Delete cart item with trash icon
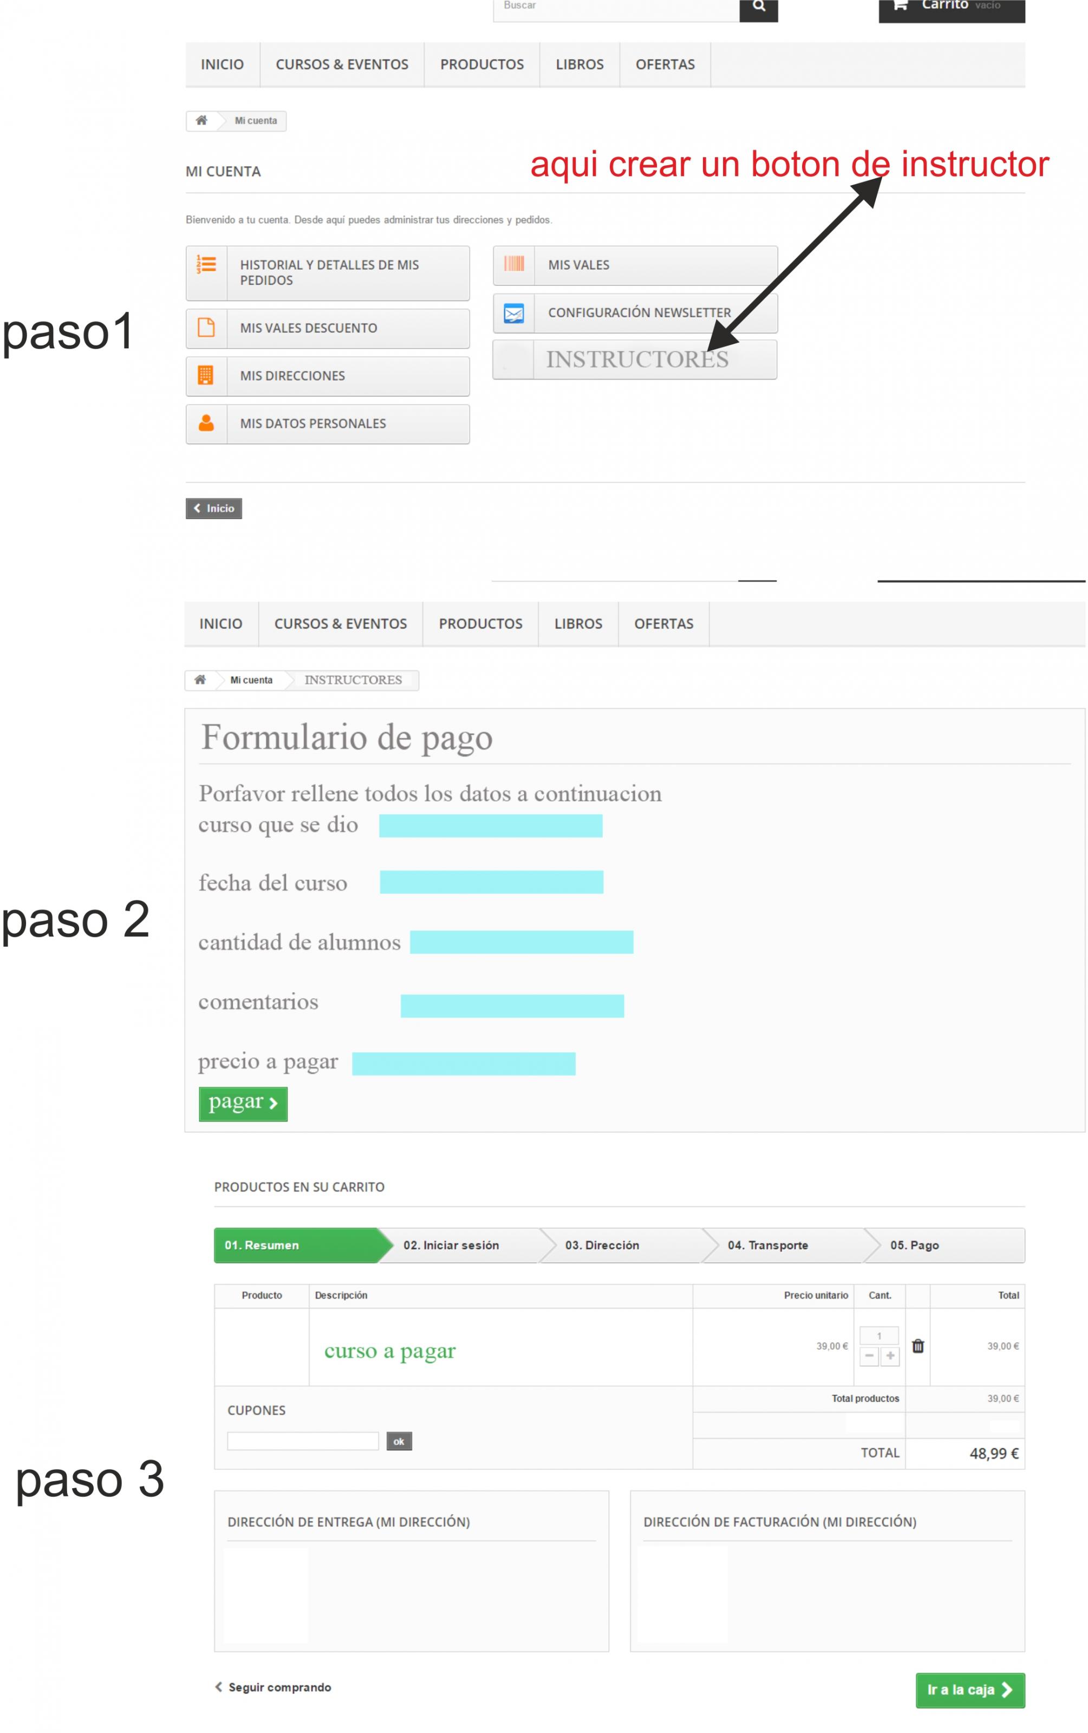 pyautogui.click(x=917, y=1345)
